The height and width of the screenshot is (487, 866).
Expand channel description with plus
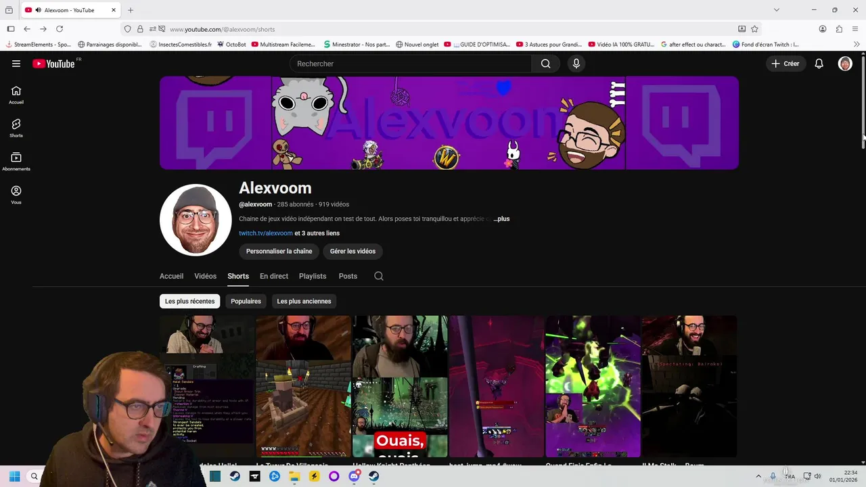[501, 219]
